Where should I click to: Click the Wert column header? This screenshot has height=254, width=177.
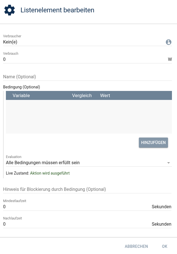click(x=105, y=95)
